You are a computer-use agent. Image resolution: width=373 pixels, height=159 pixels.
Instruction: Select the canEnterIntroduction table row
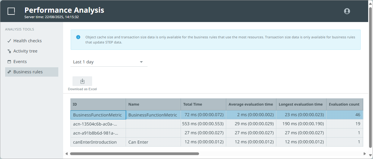[95, 142]
